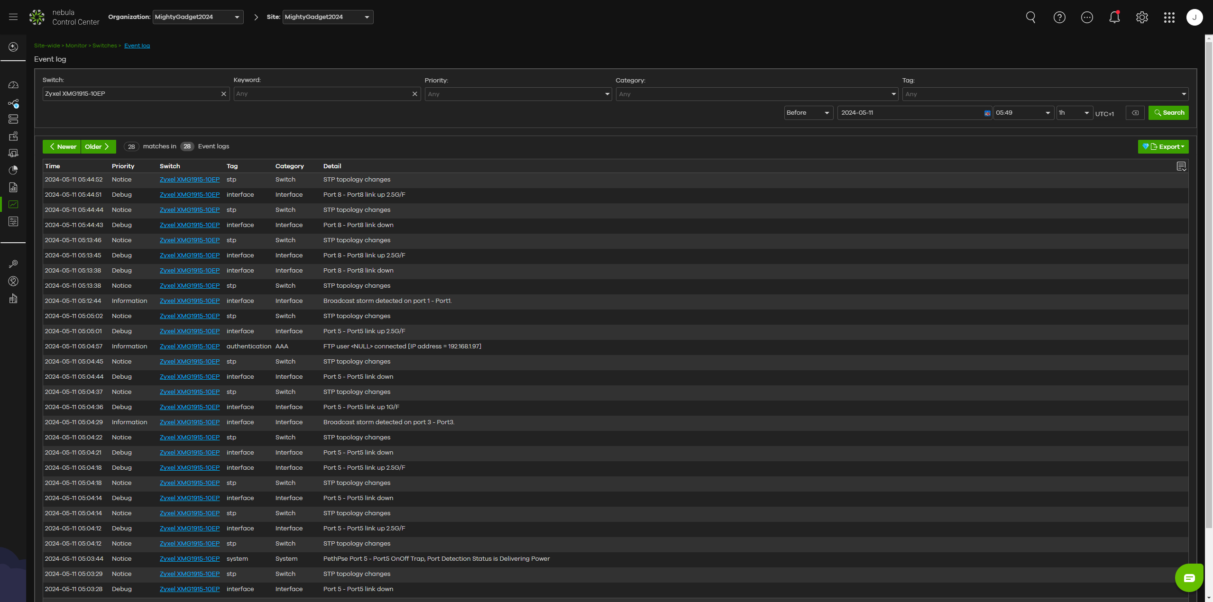The image size is (1213, 602).
Task: Open the column selector icon in table header
Action: click(x=1181, y=166)
